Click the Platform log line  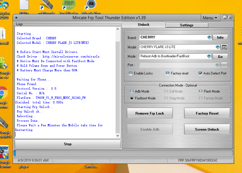[x=51, y=98]
